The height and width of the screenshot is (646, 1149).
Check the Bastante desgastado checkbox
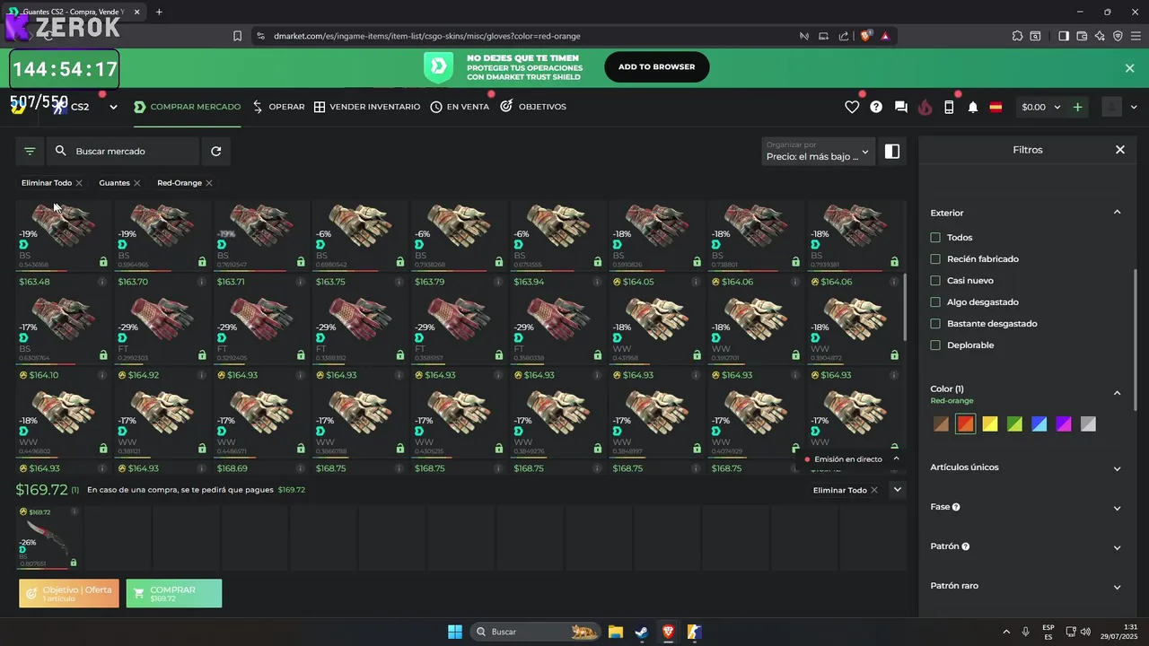[935, 324]
